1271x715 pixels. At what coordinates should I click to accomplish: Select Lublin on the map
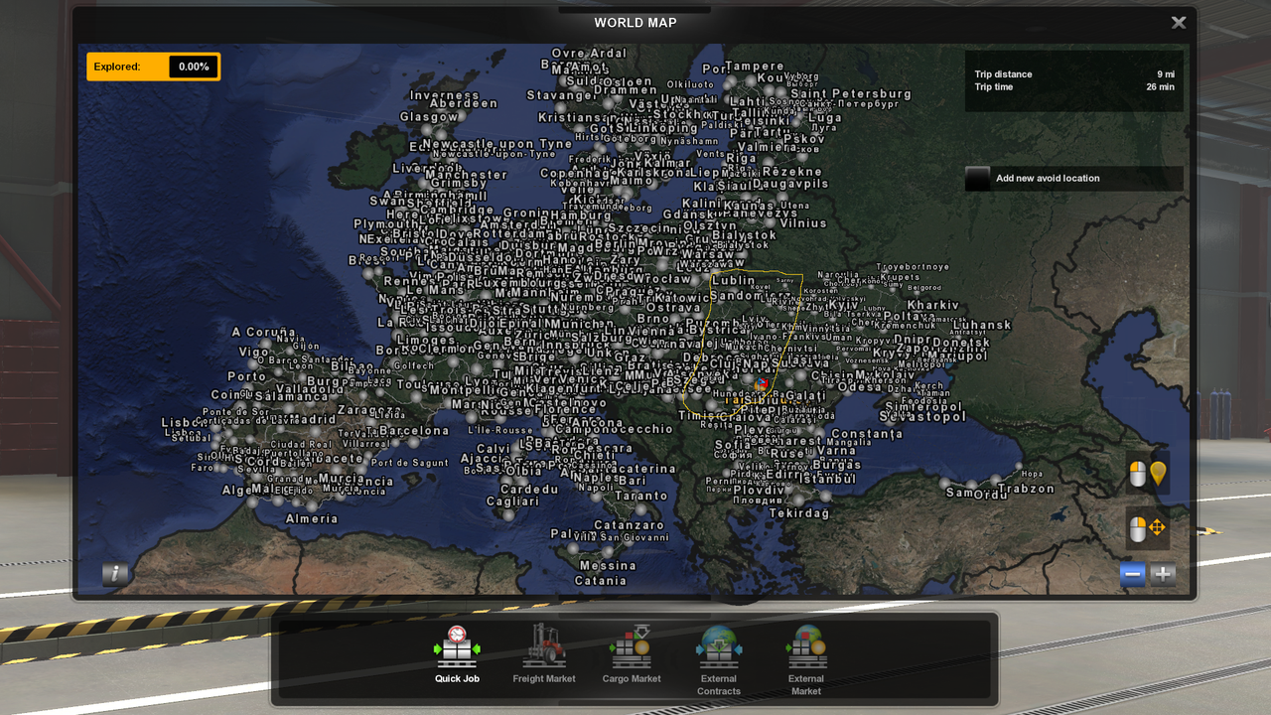734,281
